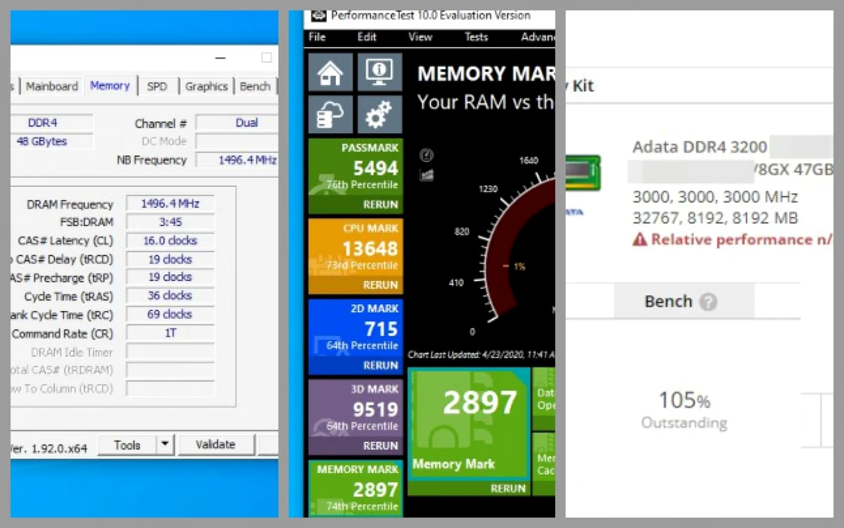The image size is (844, 528).
Task: Click the Adata RAM module image
Action: point(582,172)
